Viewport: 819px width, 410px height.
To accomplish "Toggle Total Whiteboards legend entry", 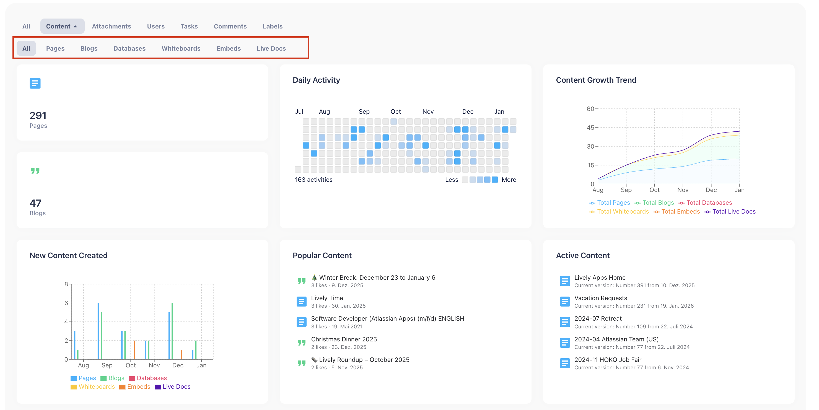I will pos(618,212).
